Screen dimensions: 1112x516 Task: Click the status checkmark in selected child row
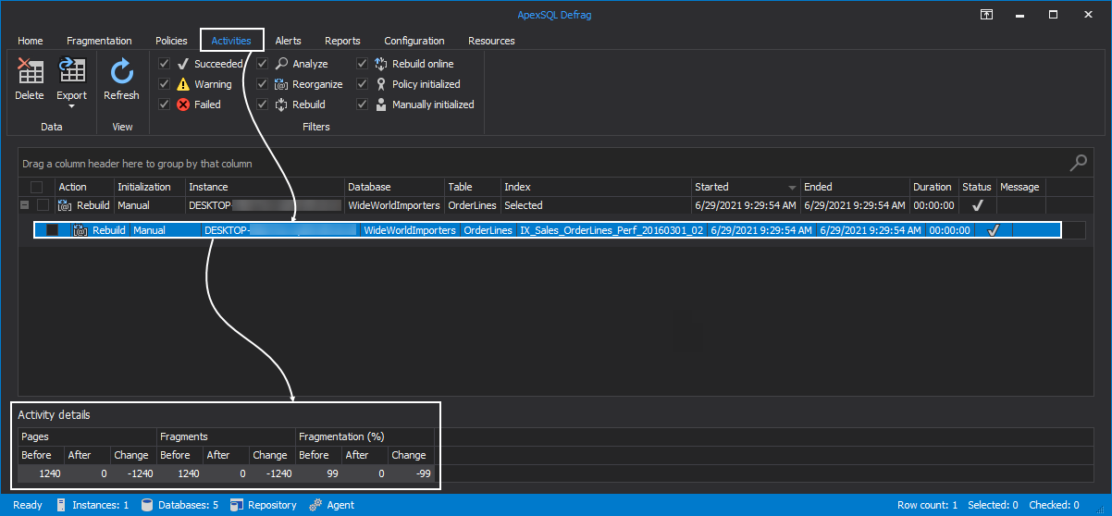(994, 230)
